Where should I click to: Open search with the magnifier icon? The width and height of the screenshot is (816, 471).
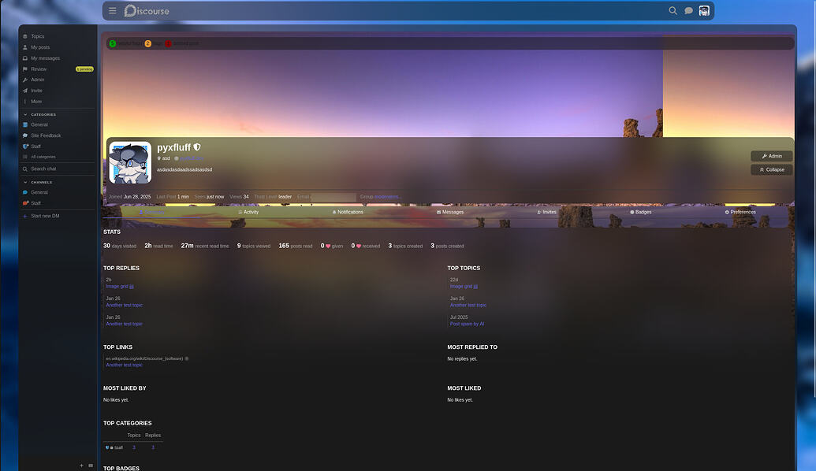point(673,11)
